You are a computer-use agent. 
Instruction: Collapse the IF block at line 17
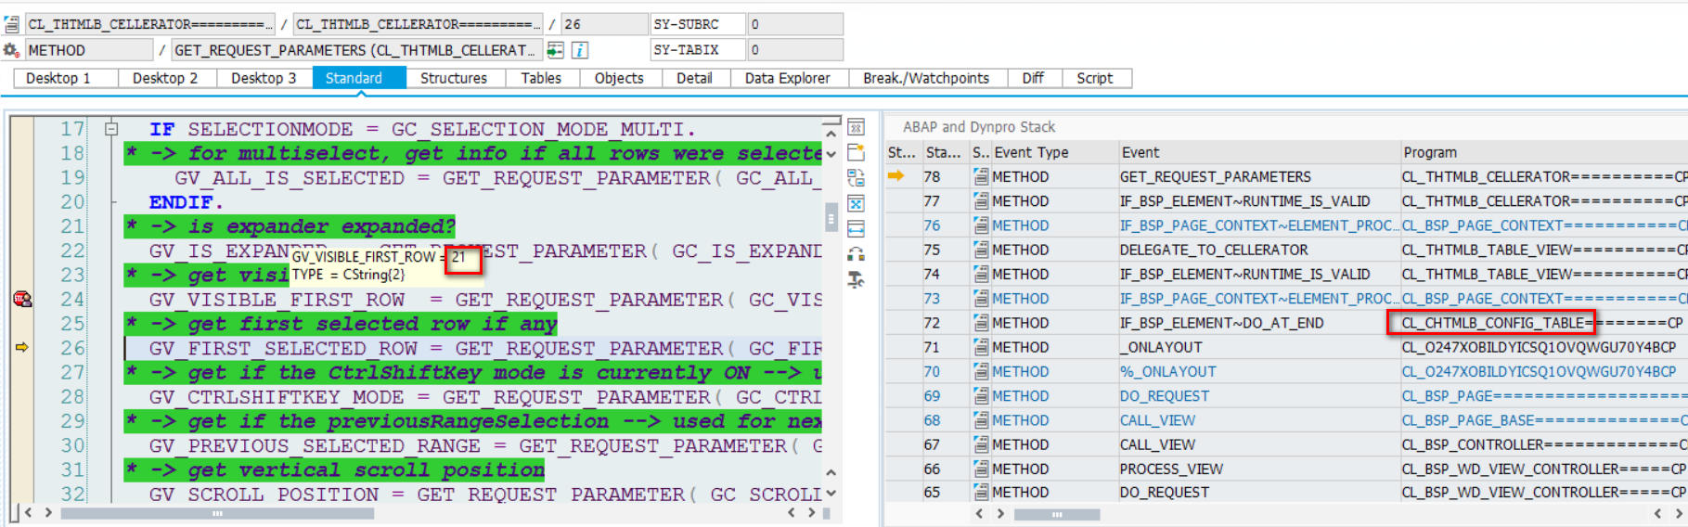[111, 129]
